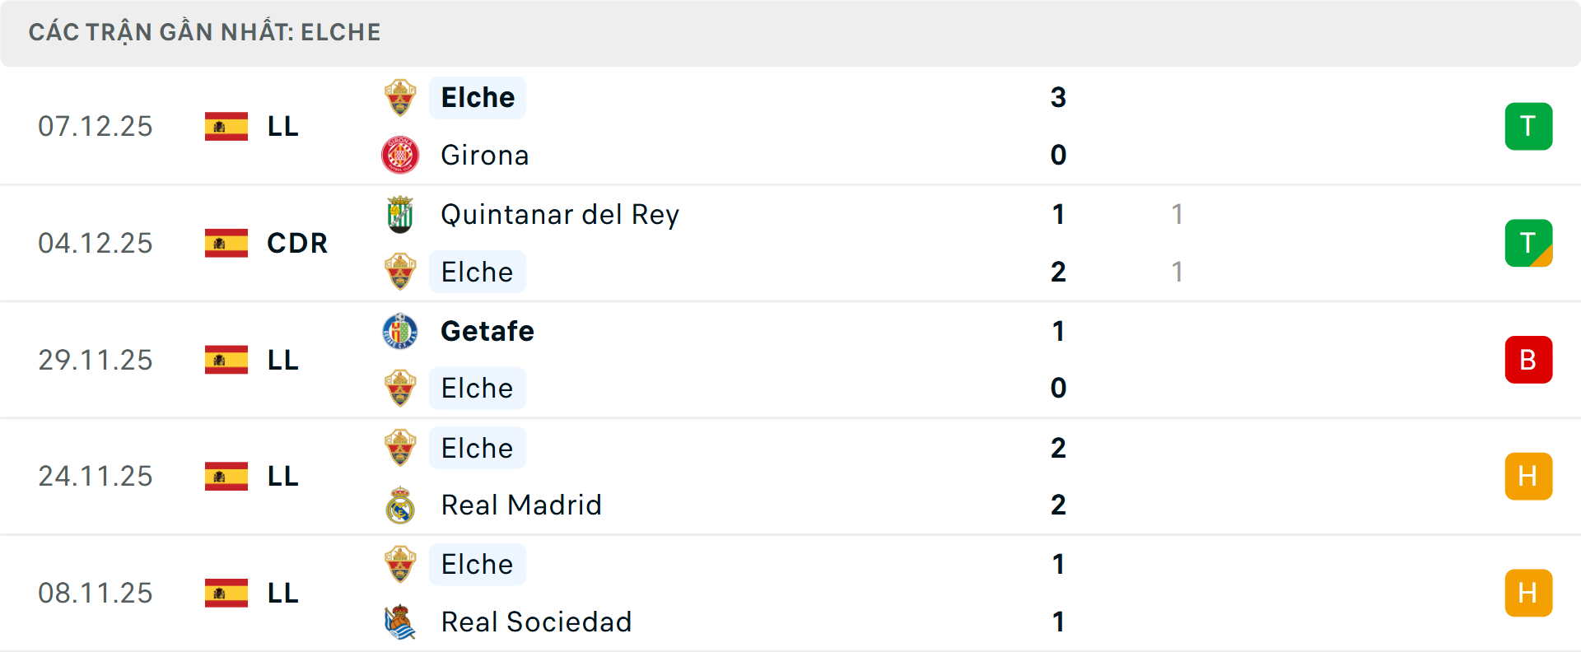Click the CDR competition label
Image resolution: width=1581 pixels, height=652 pixels.
(297, 243)
